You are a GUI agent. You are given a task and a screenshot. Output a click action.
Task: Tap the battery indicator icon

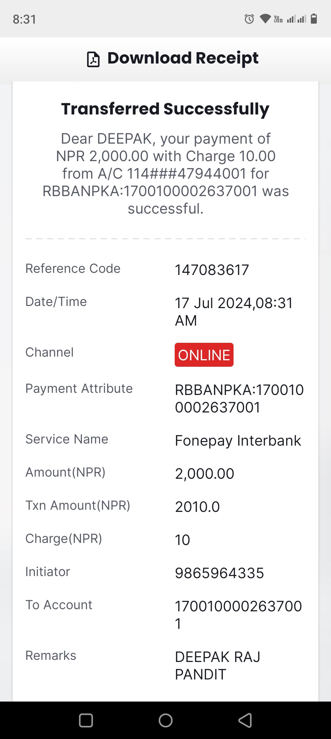pyautogui.click(x=314, y=19)
